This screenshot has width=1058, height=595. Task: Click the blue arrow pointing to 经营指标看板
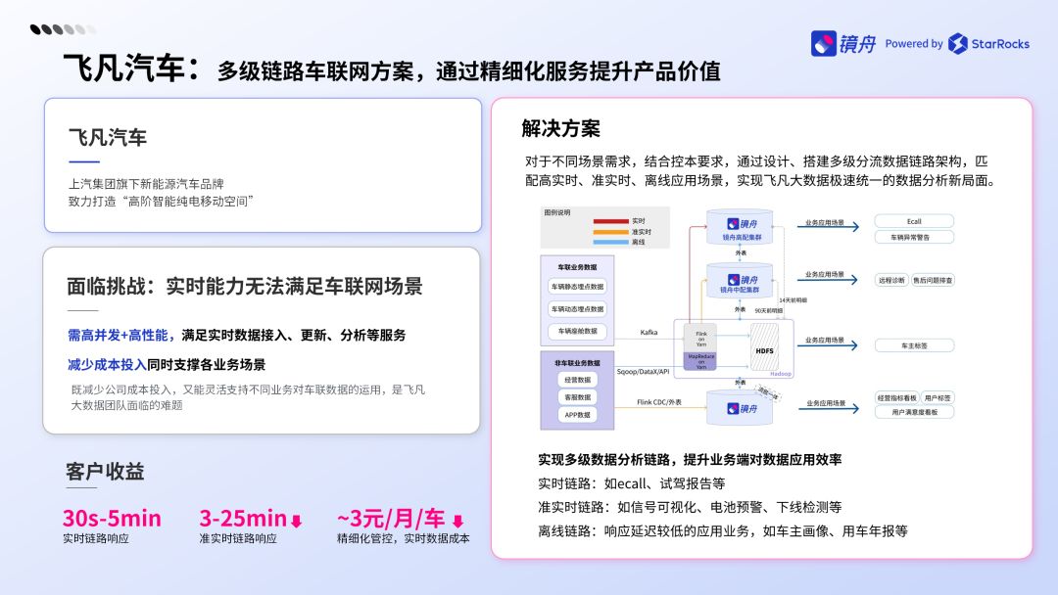click(x=829, y=408)
